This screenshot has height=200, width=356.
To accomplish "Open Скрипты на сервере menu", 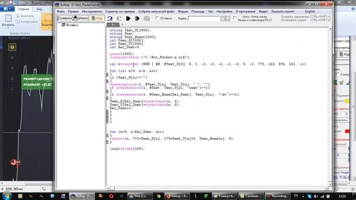I will pyautogui.click(x=120, y=11).
